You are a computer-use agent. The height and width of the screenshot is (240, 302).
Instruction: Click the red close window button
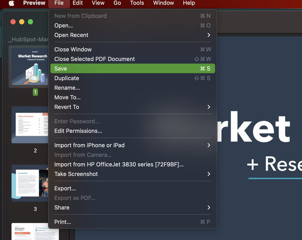pos(13,22)
